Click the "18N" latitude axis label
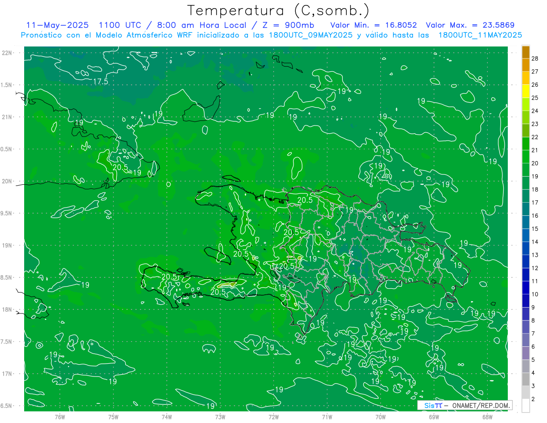Image resolution: width=547 pixels, height=423 pixels. [7, 309]
